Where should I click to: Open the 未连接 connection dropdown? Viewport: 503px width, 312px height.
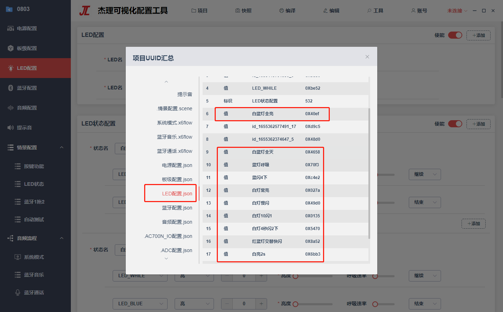[457, 11]
